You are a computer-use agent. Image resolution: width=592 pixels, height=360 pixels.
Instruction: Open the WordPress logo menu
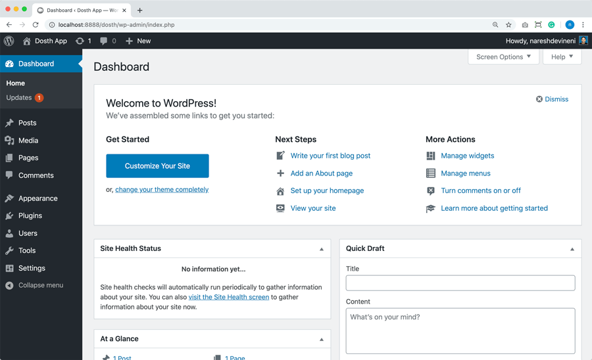point(9,41)
